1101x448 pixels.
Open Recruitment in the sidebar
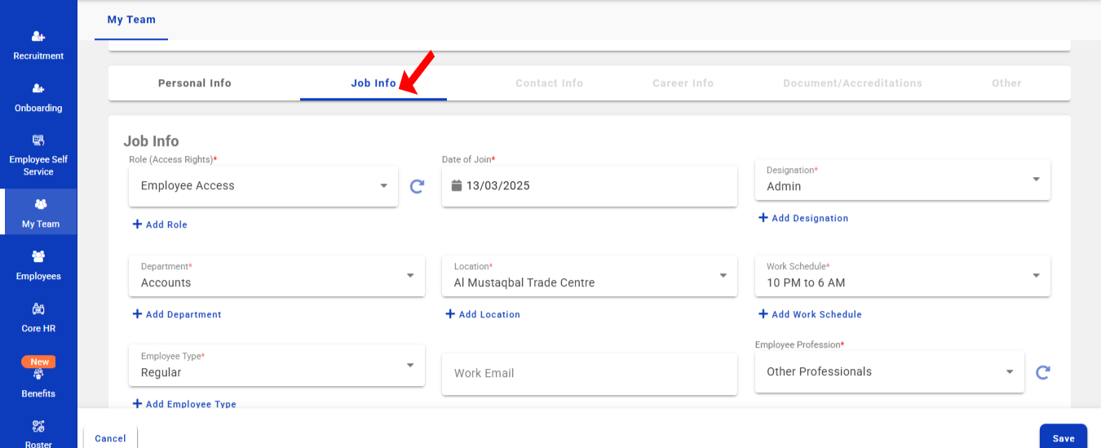click(x=38, y=45)
